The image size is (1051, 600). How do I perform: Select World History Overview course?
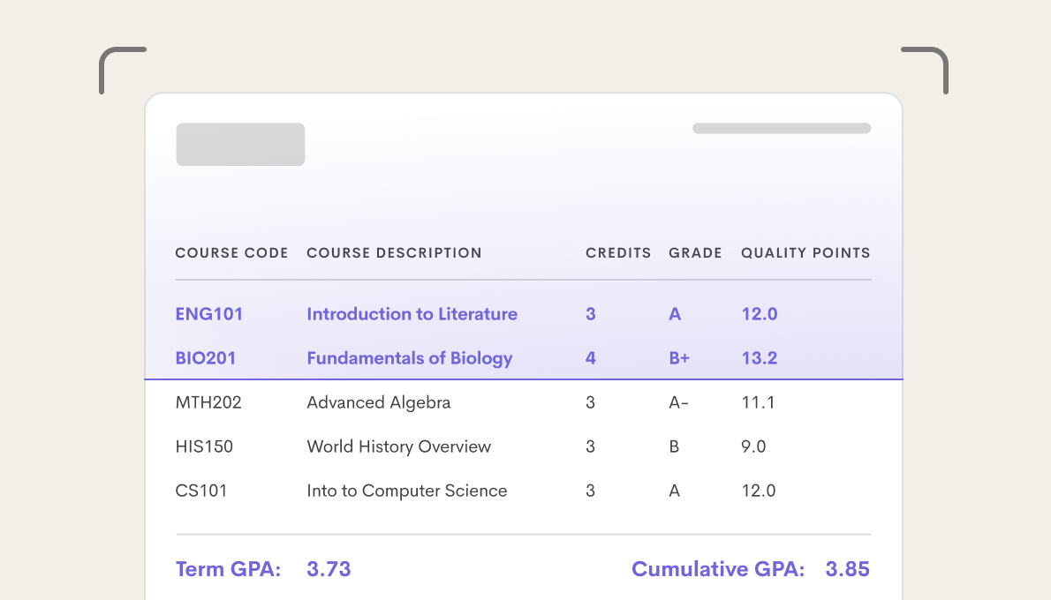point(398,446)
